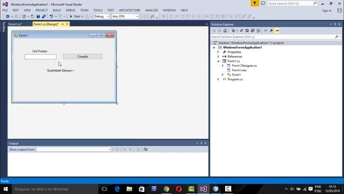Viewport: 344px width, 194px height.
Task: Click the View Code icon in Solution Explorer
Action: click(x=266, y=31)
